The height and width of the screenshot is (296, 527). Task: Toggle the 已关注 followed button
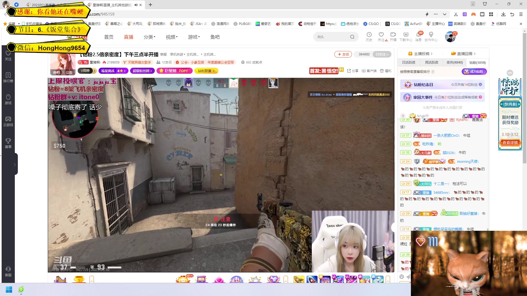pos(382,54)
